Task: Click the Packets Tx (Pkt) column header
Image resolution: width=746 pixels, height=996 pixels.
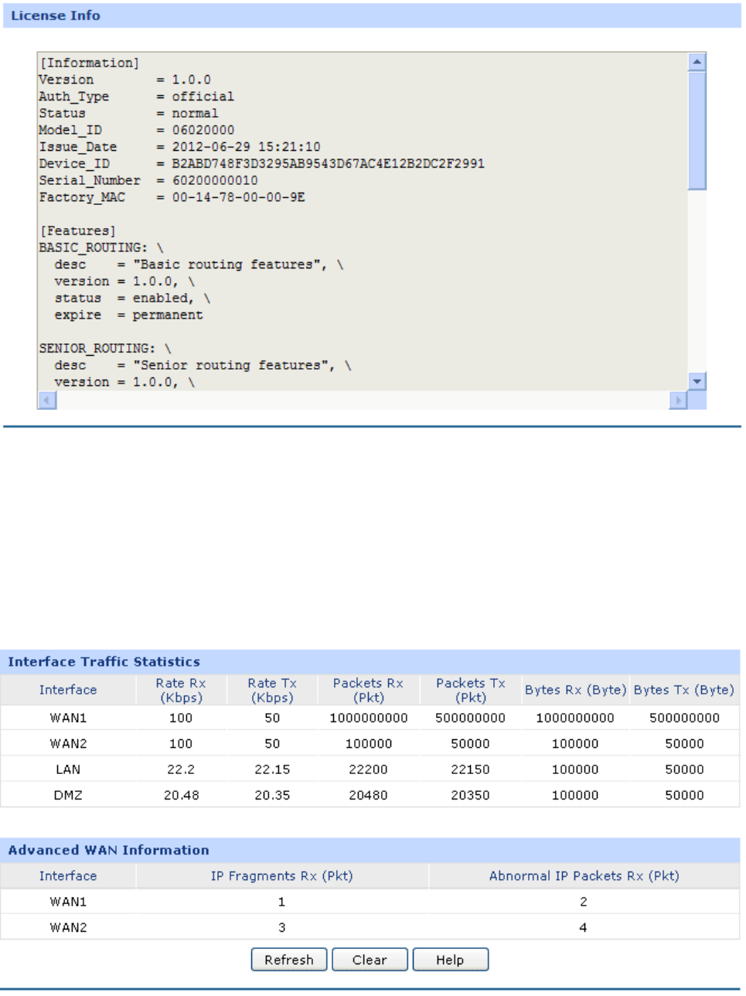Action: pos(470,690)
